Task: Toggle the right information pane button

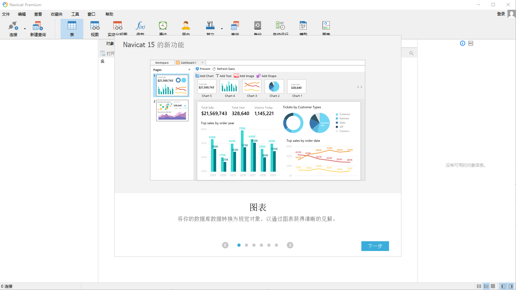Action: [x=511, y=286]
